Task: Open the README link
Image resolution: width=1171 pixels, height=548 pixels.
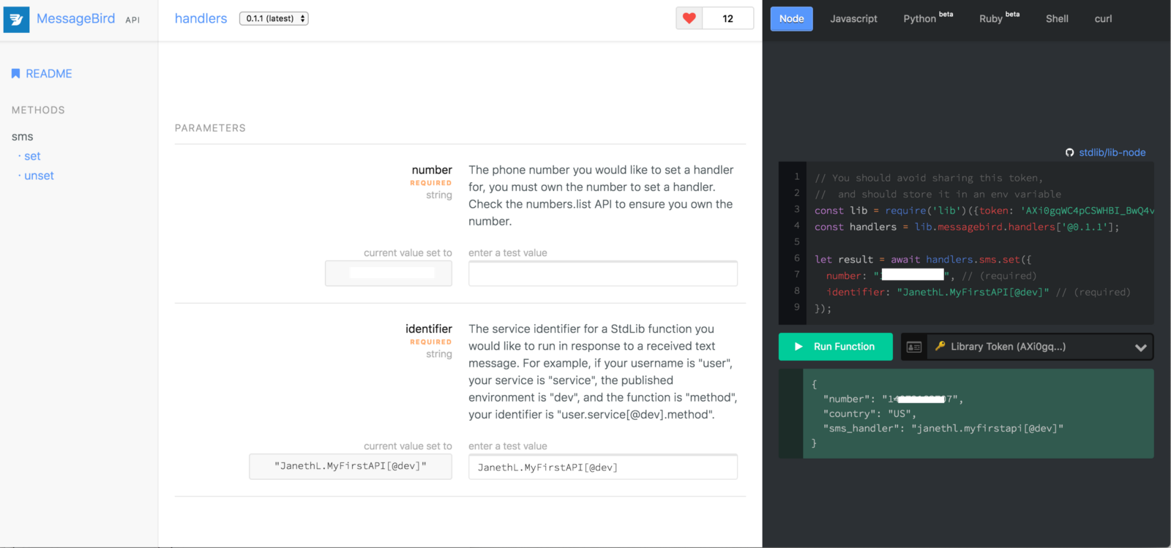Action: point(49,74)
